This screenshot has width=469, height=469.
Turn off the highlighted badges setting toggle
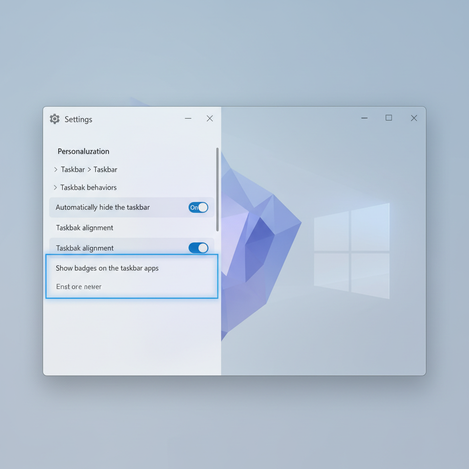click(198, 248)
